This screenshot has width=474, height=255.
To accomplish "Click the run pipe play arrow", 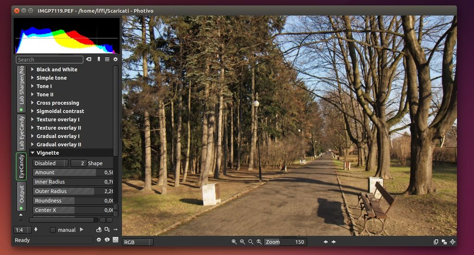I will pyautogui.click(x=81, y=230).
